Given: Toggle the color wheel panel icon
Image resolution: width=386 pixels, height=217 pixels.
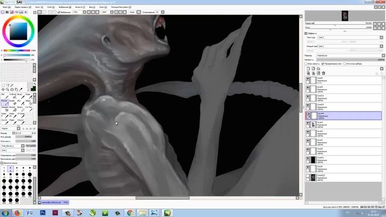Looking at the screenshot, I should point(2,12).
